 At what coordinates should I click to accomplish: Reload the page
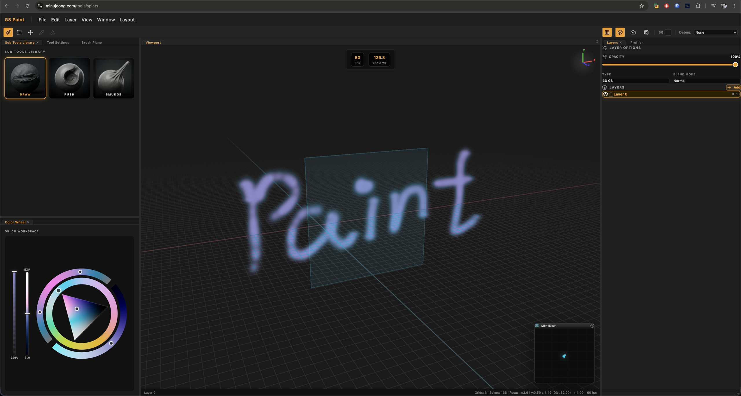[27, 6]
